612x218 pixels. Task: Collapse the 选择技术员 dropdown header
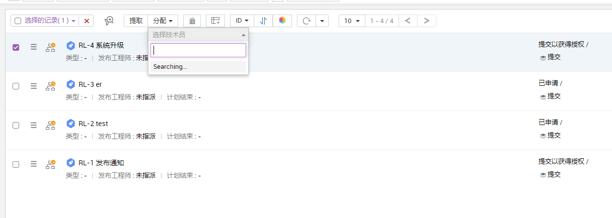(x=198, y=35)
